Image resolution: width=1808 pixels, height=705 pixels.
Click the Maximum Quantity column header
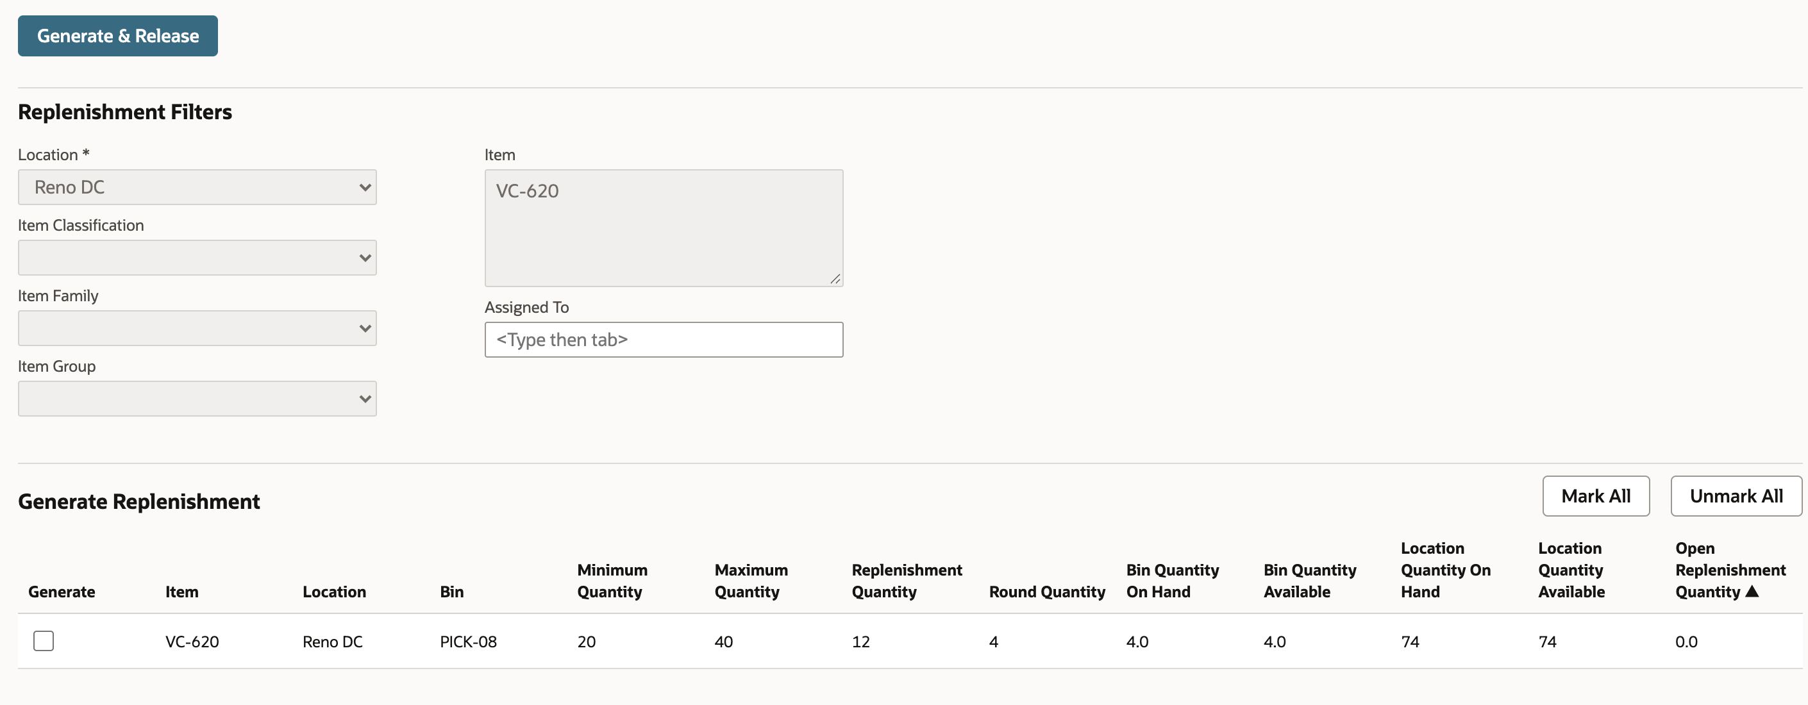[751, 581]
